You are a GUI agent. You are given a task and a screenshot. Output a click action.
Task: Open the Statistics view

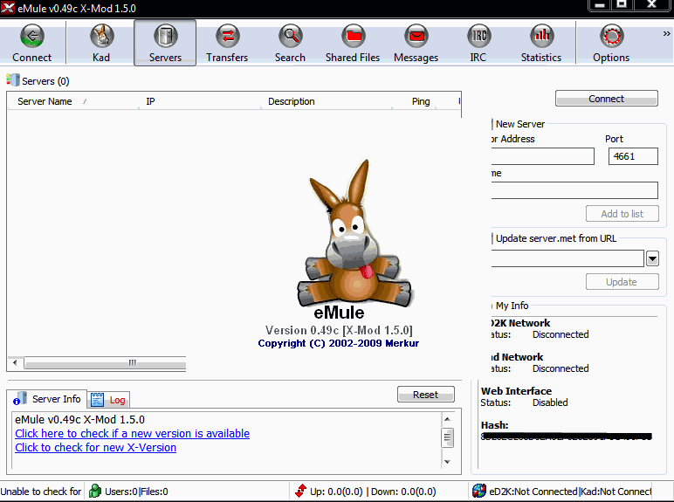pos(541,43)
